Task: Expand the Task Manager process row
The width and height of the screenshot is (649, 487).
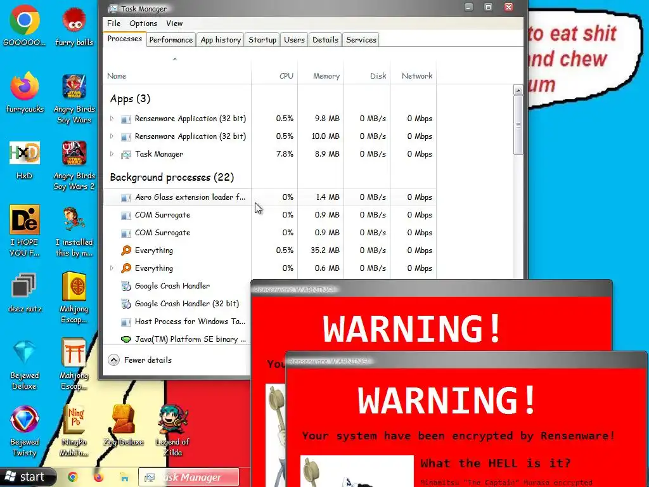Action: click(x=112, y=154)
